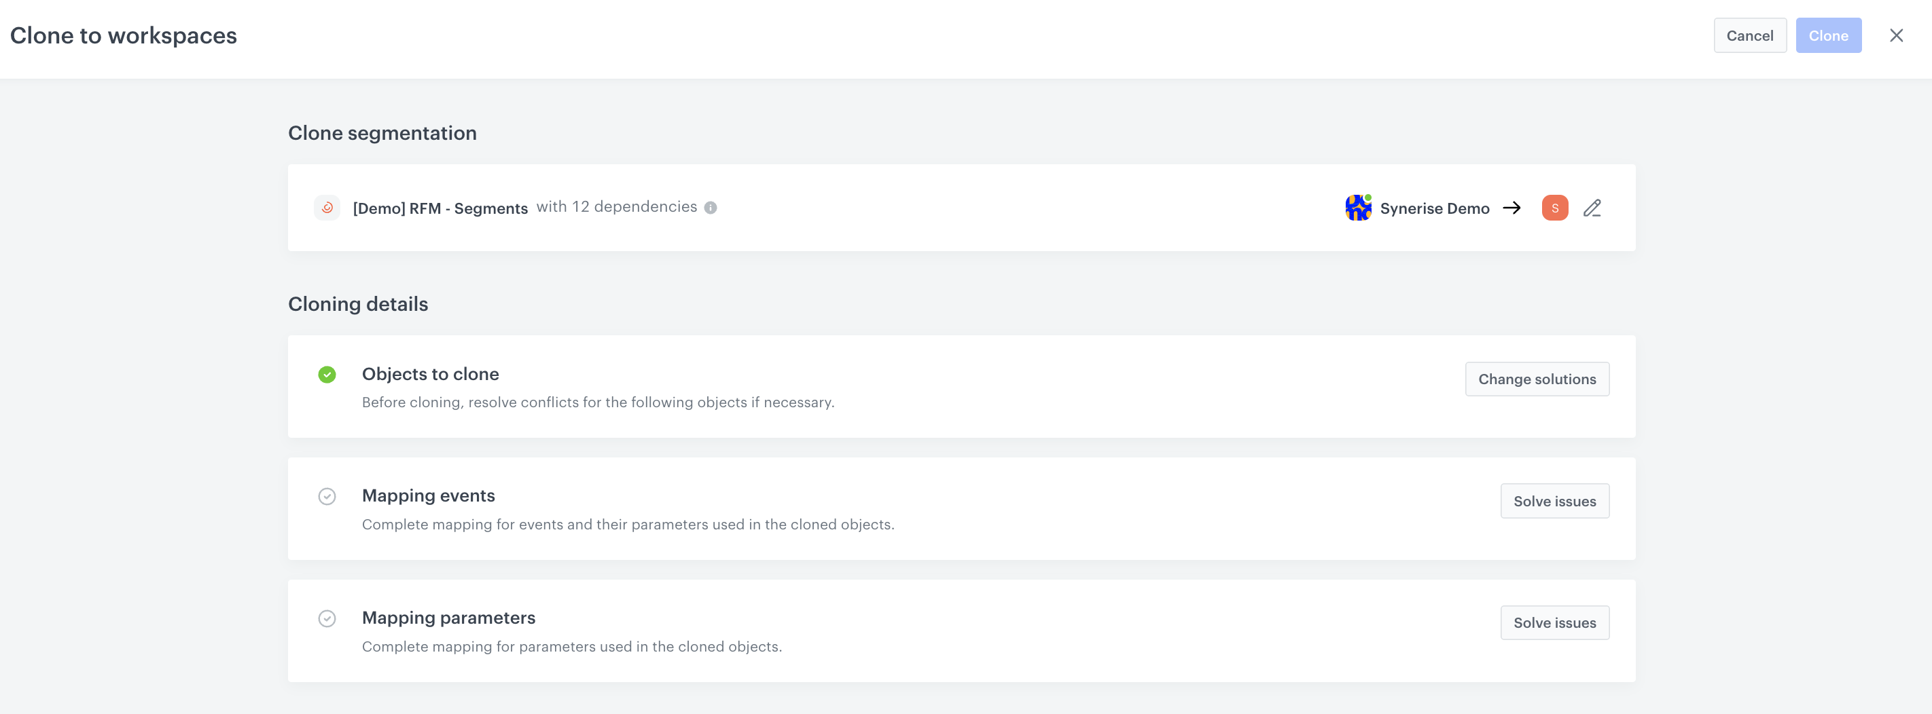
Task: Click the segmentation icon beside [Demo] RFM - Segments
Action: (x=327, y=208)
